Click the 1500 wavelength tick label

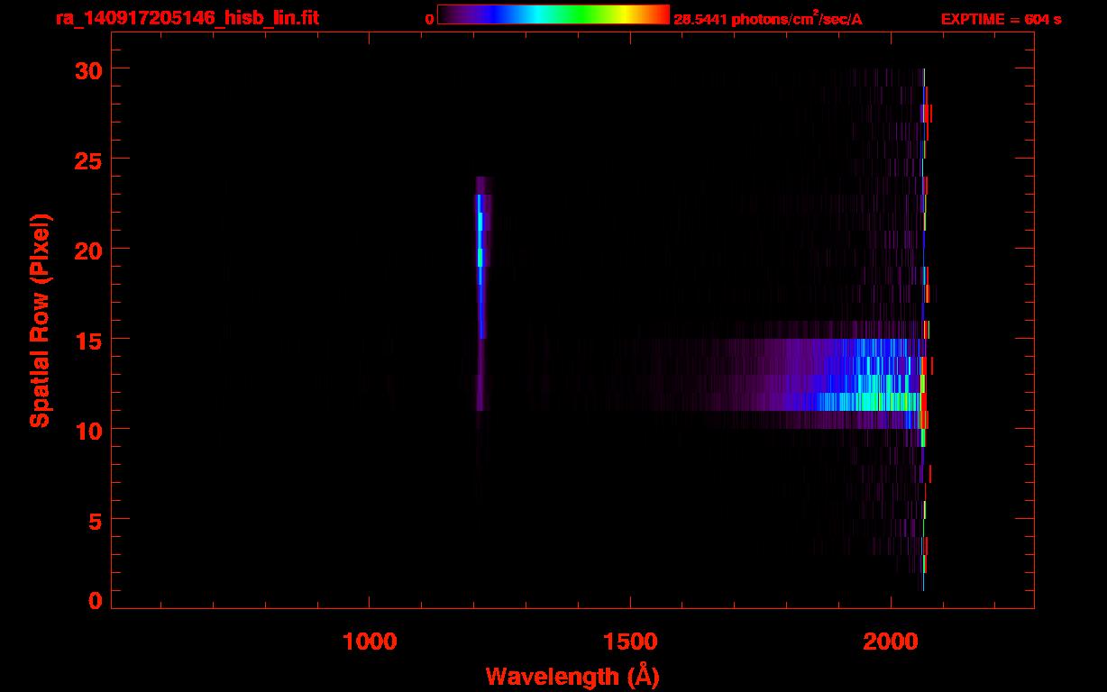[630, 642]
